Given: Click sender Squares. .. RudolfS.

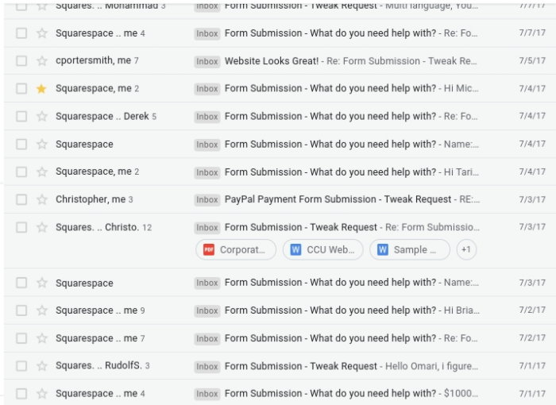Looking at the screenshot, I should (x=98, y=365).
